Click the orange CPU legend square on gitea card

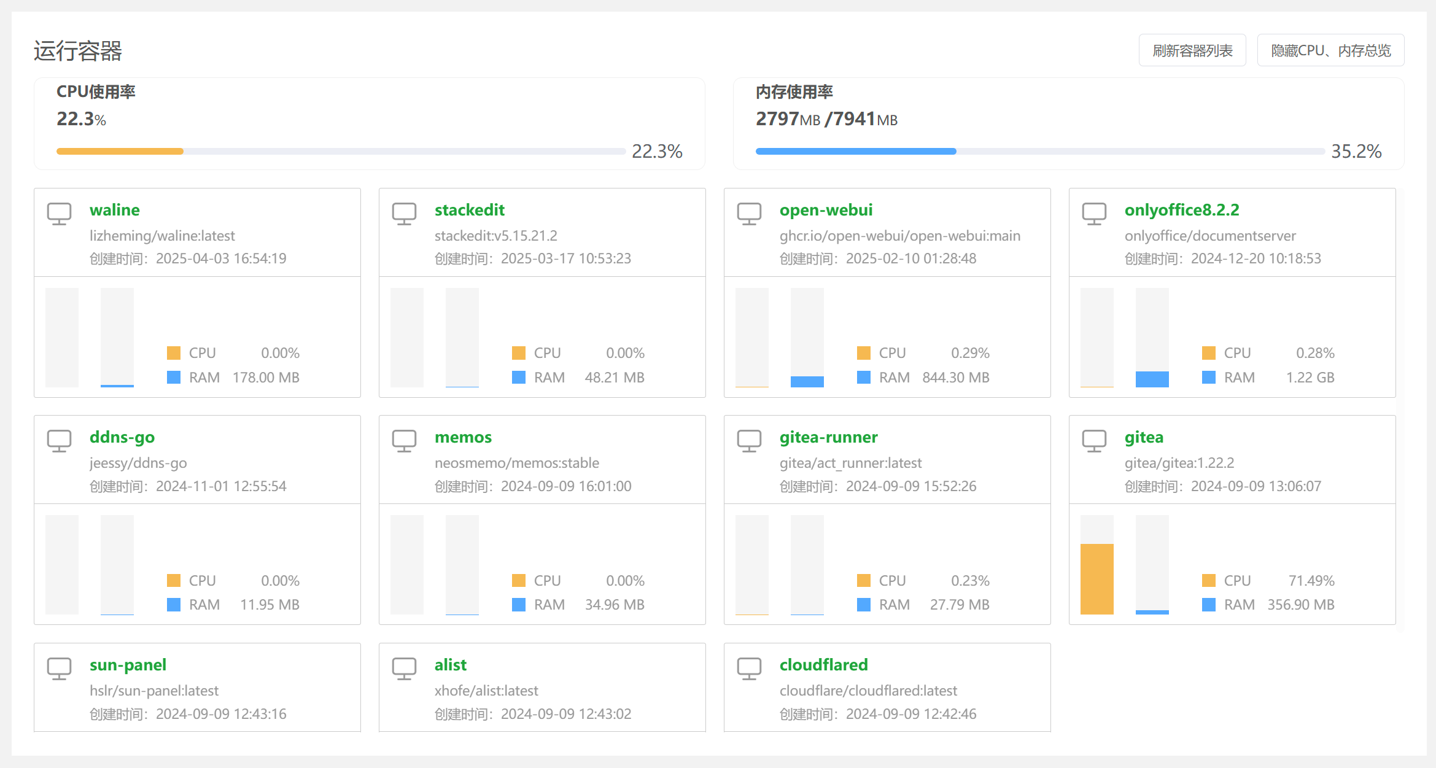1209,580
